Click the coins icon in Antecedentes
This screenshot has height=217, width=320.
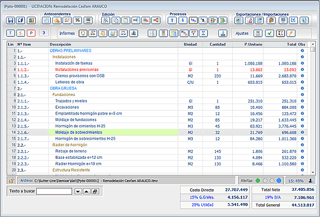(x=57, y=20)
